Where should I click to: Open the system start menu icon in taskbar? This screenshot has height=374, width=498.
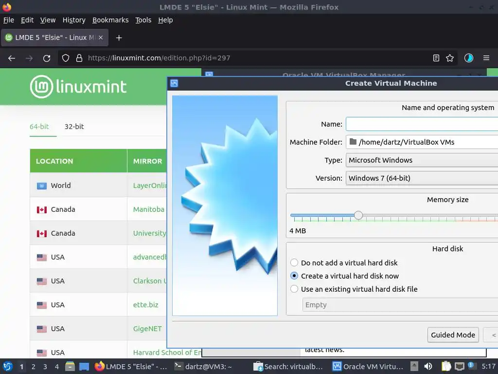7,366
